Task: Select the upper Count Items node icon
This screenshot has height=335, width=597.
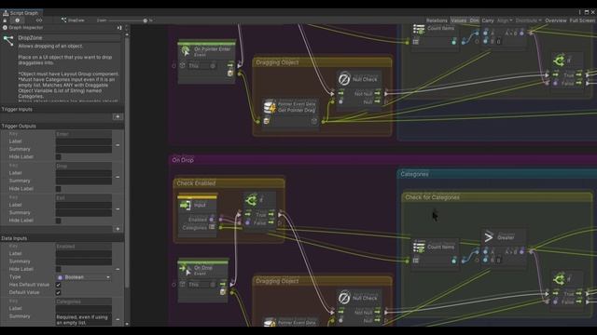Action: tap(419, 29)
